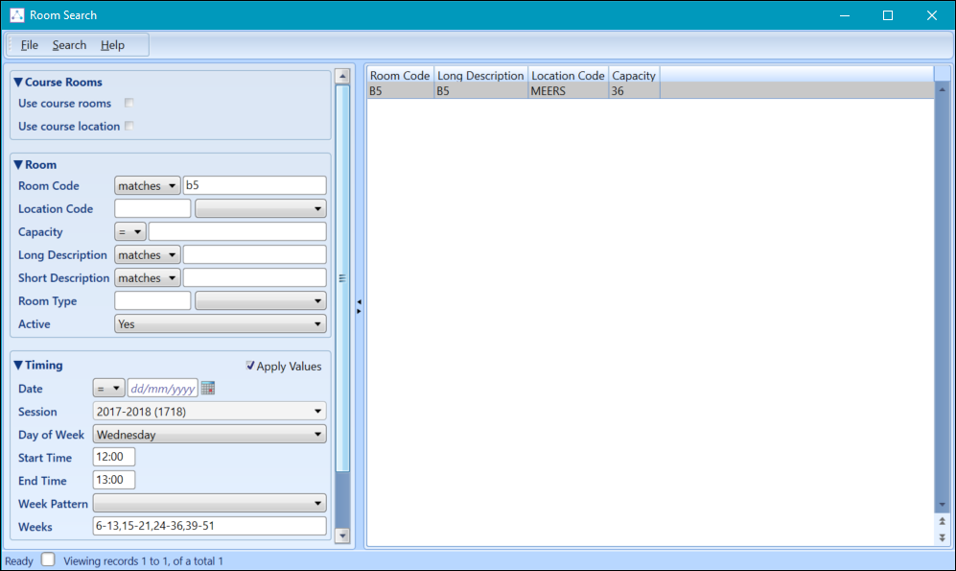Click the Weeks input field

click(x=209, y=527)
